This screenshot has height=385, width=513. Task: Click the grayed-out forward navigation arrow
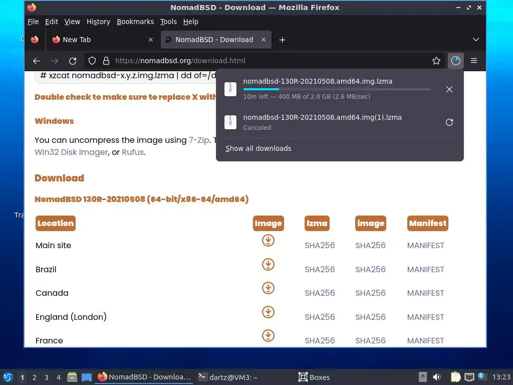[x=55, y=61]
